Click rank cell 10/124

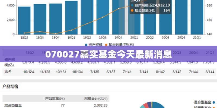(x=29, y=72)
